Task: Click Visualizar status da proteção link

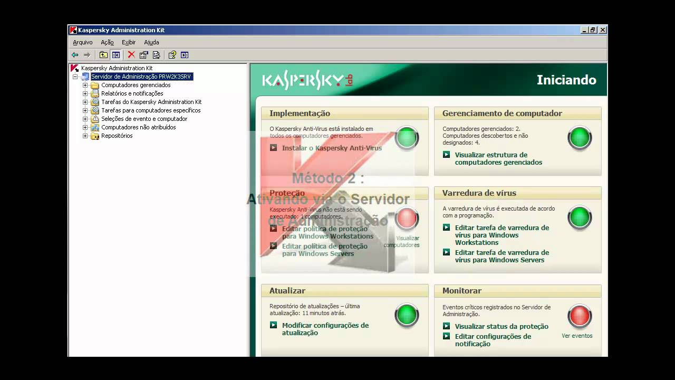Action: (x=502, y=327)
